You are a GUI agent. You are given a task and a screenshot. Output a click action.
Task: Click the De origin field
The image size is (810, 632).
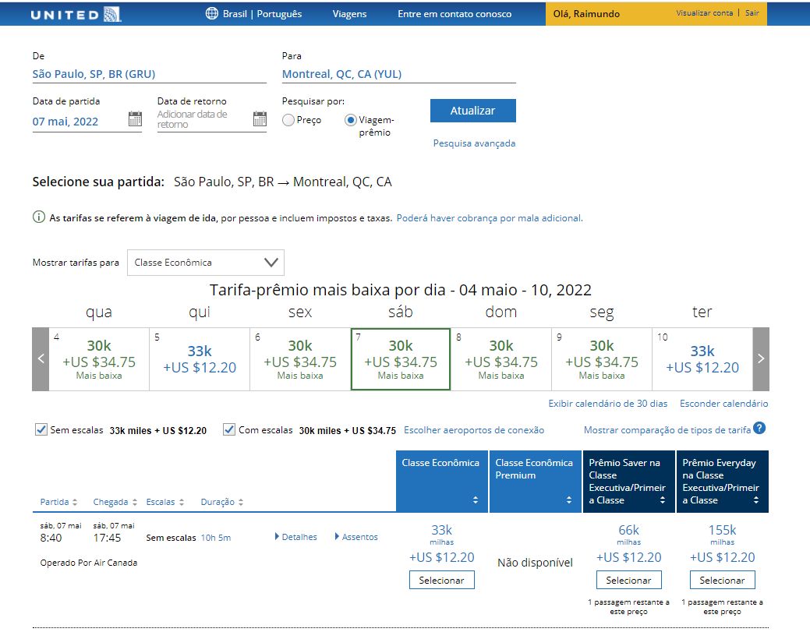click(149, 74)
